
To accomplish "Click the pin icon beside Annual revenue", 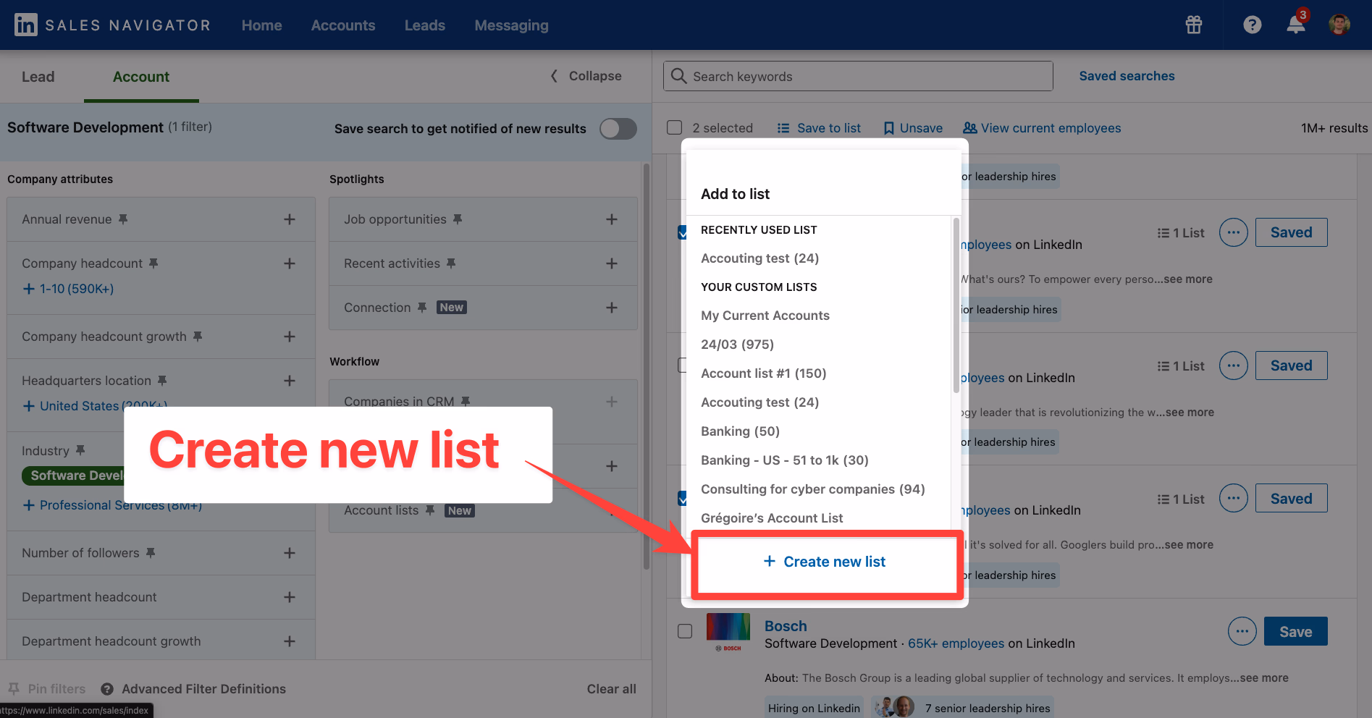I will (123, 219).
